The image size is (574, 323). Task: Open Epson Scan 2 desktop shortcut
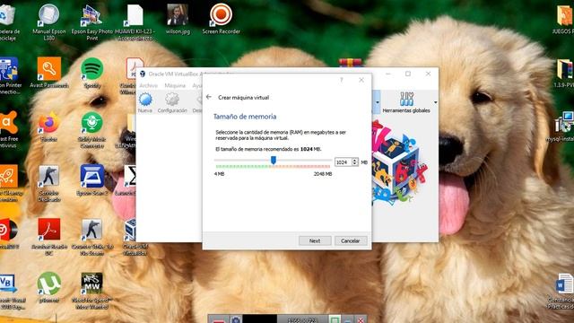pos(91,179)
